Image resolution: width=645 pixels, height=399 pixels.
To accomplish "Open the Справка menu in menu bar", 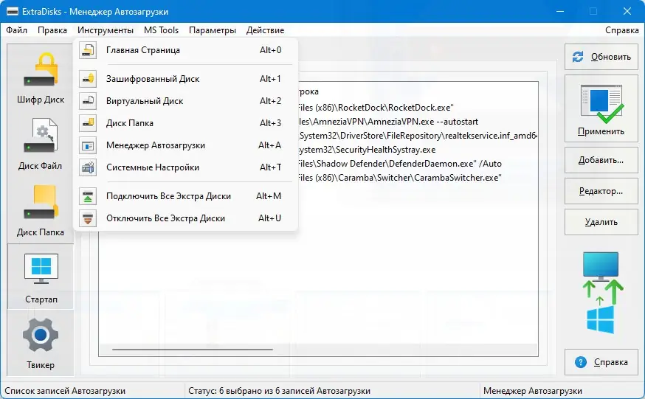I will point(621,30).
